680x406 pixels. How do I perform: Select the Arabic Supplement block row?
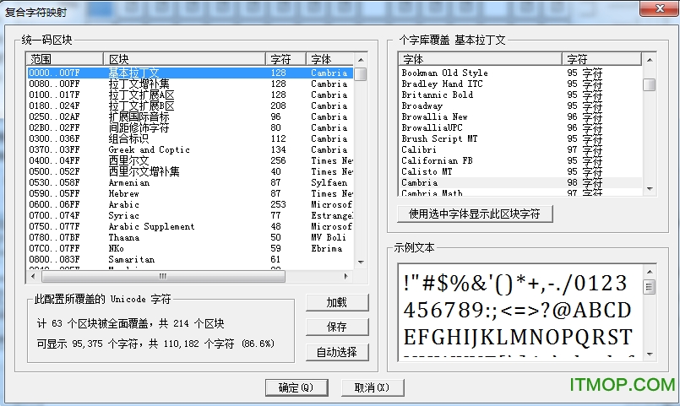click(190, 226)
